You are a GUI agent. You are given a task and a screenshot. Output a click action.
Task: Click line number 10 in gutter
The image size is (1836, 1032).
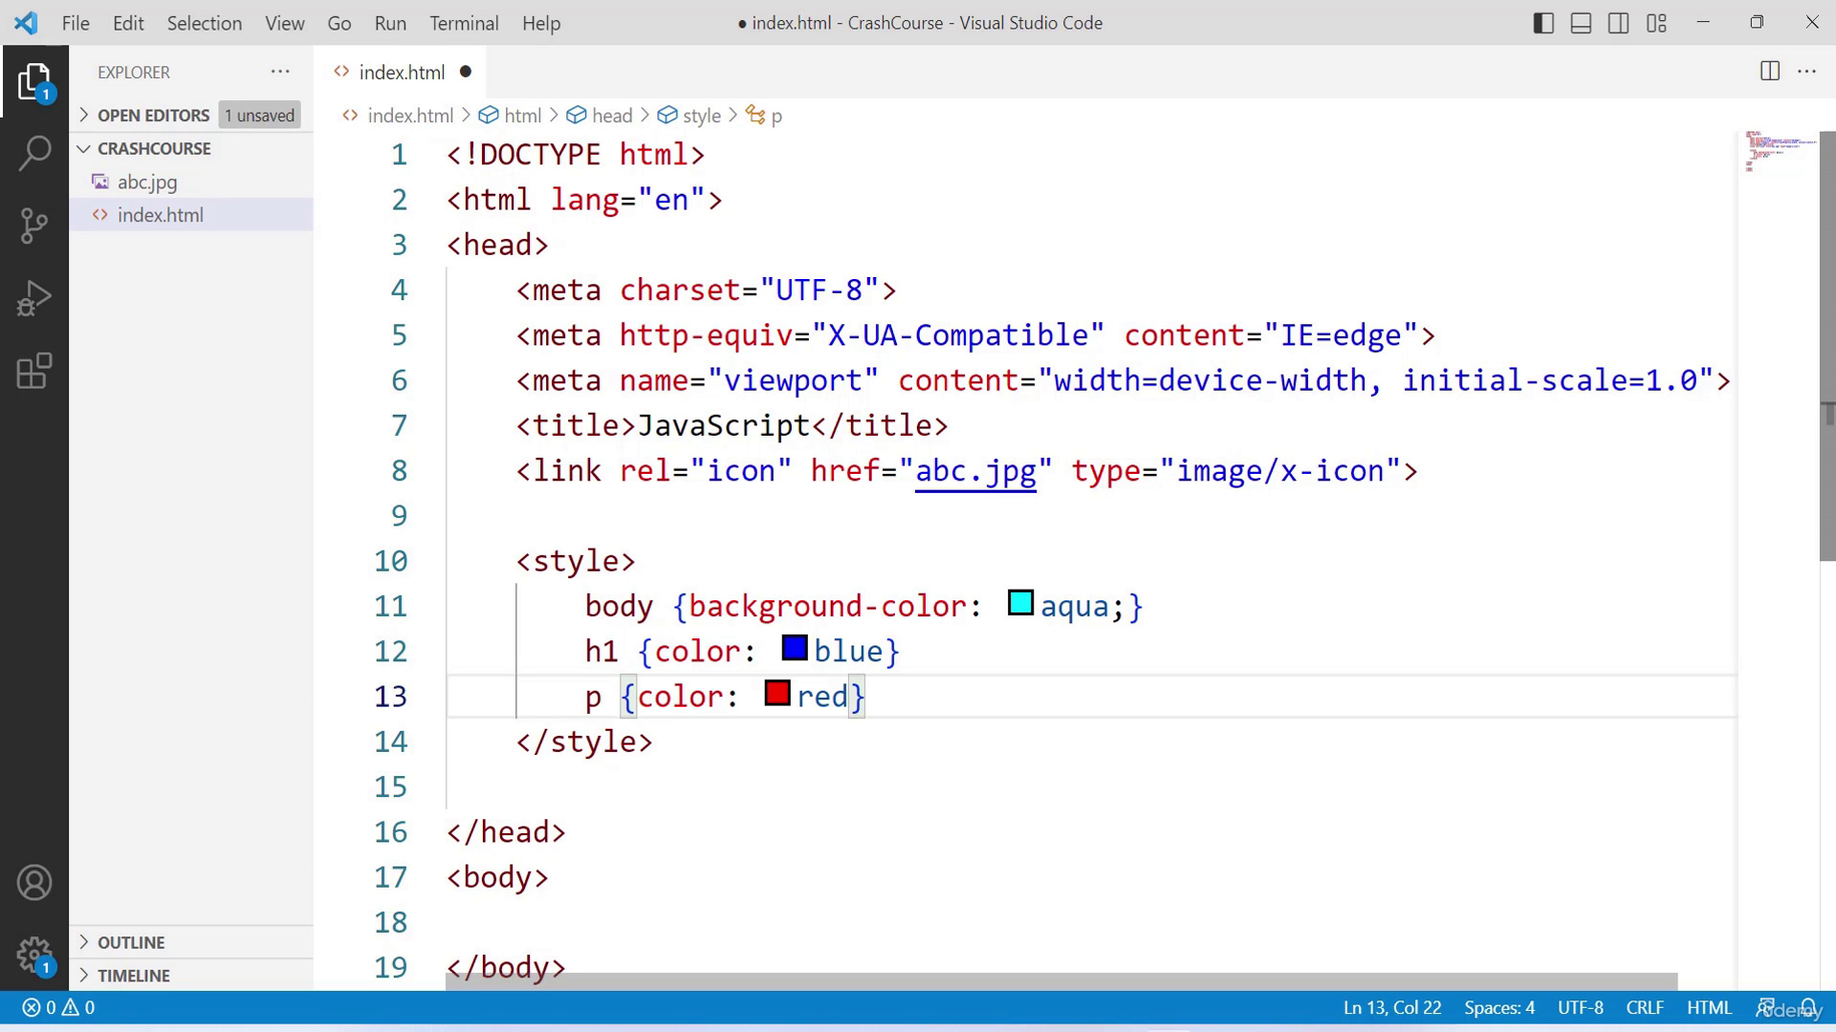390,561
